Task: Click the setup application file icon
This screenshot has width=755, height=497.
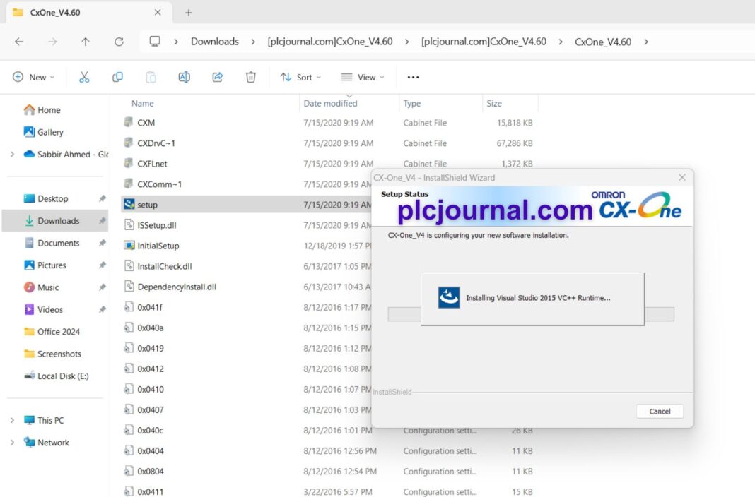Action: 129,204
